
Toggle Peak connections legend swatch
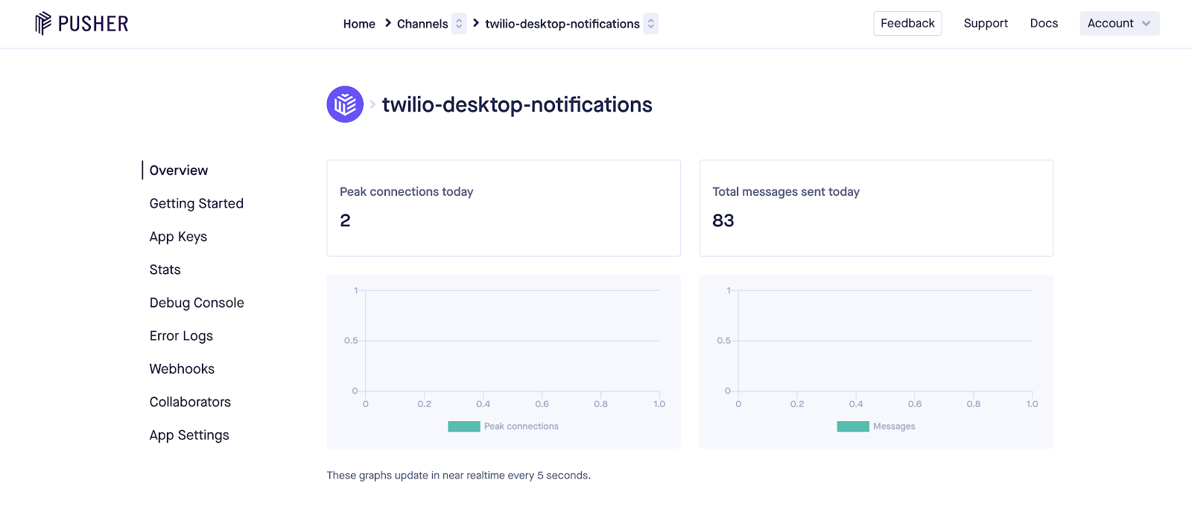(464, 426)
